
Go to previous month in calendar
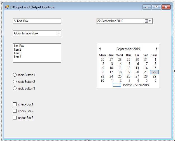(x=100, y=49)
